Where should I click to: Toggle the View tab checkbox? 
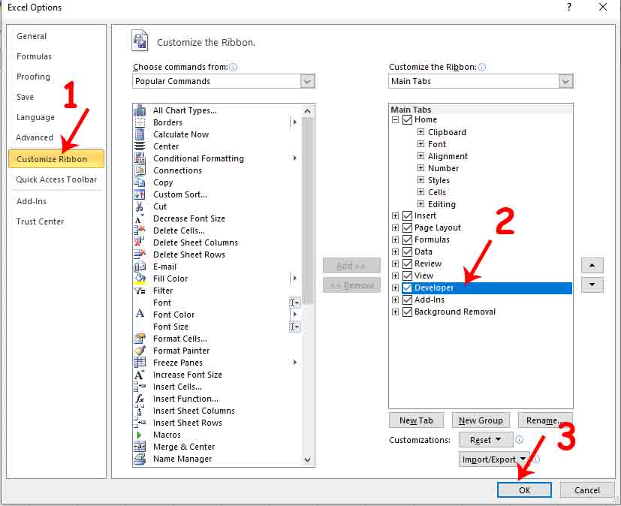pos(407,276)
